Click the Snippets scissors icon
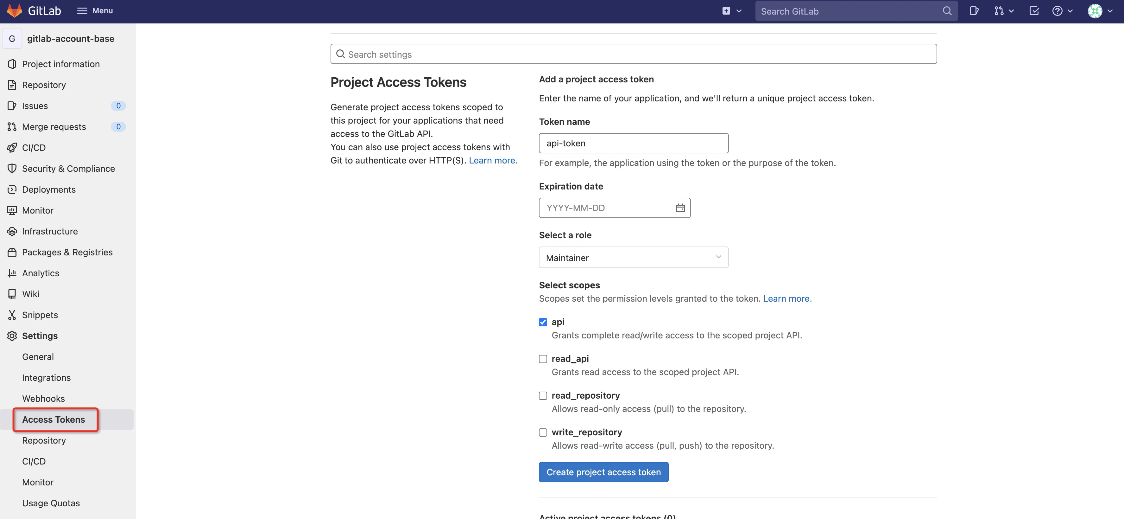1124x519 pixels. (x=12, y=315)
